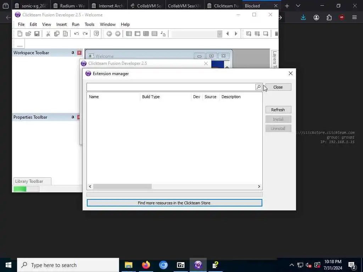Open the Event list editor icon
The width and height of the screenshot is (363, 272).
(x=155, y=34)
